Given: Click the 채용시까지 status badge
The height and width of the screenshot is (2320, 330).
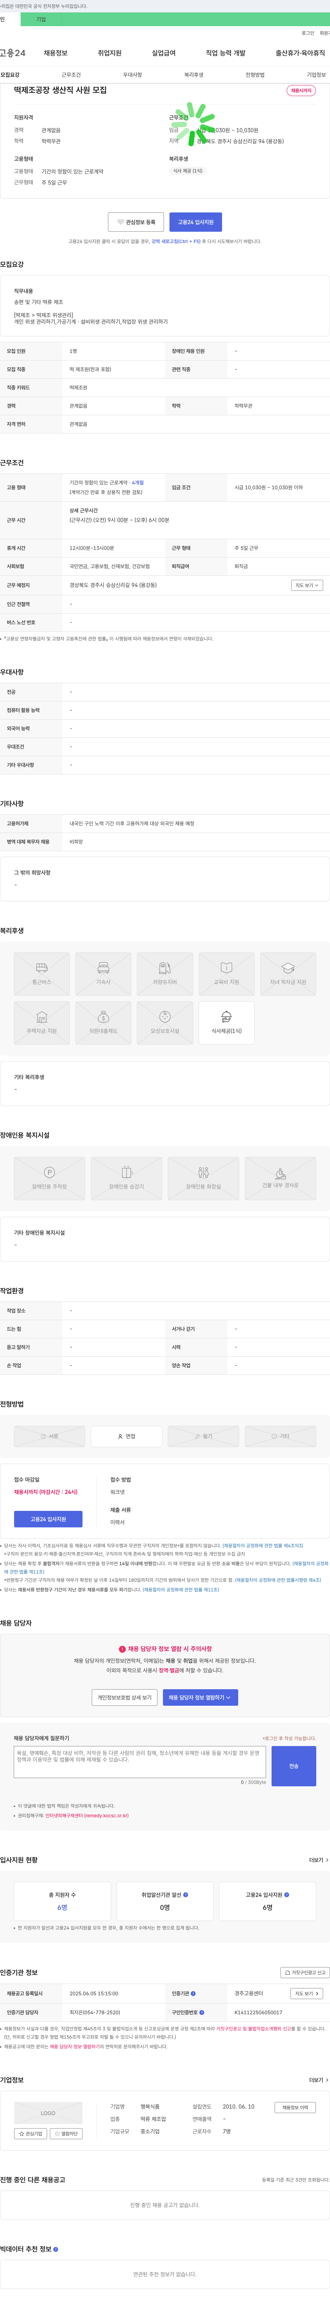Looking at the screenshot, I should 301,91.
